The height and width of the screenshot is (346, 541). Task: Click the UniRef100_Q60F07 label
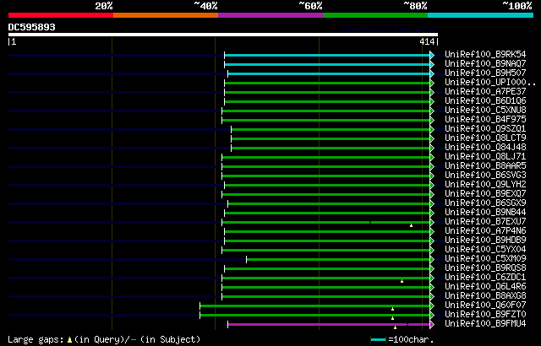click(x=485, y=305)
